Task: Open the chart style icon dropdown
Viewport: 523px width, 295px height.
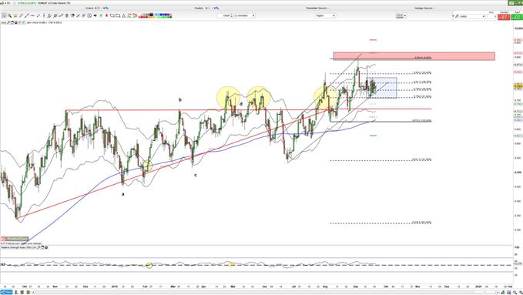Action: point(401,15)
